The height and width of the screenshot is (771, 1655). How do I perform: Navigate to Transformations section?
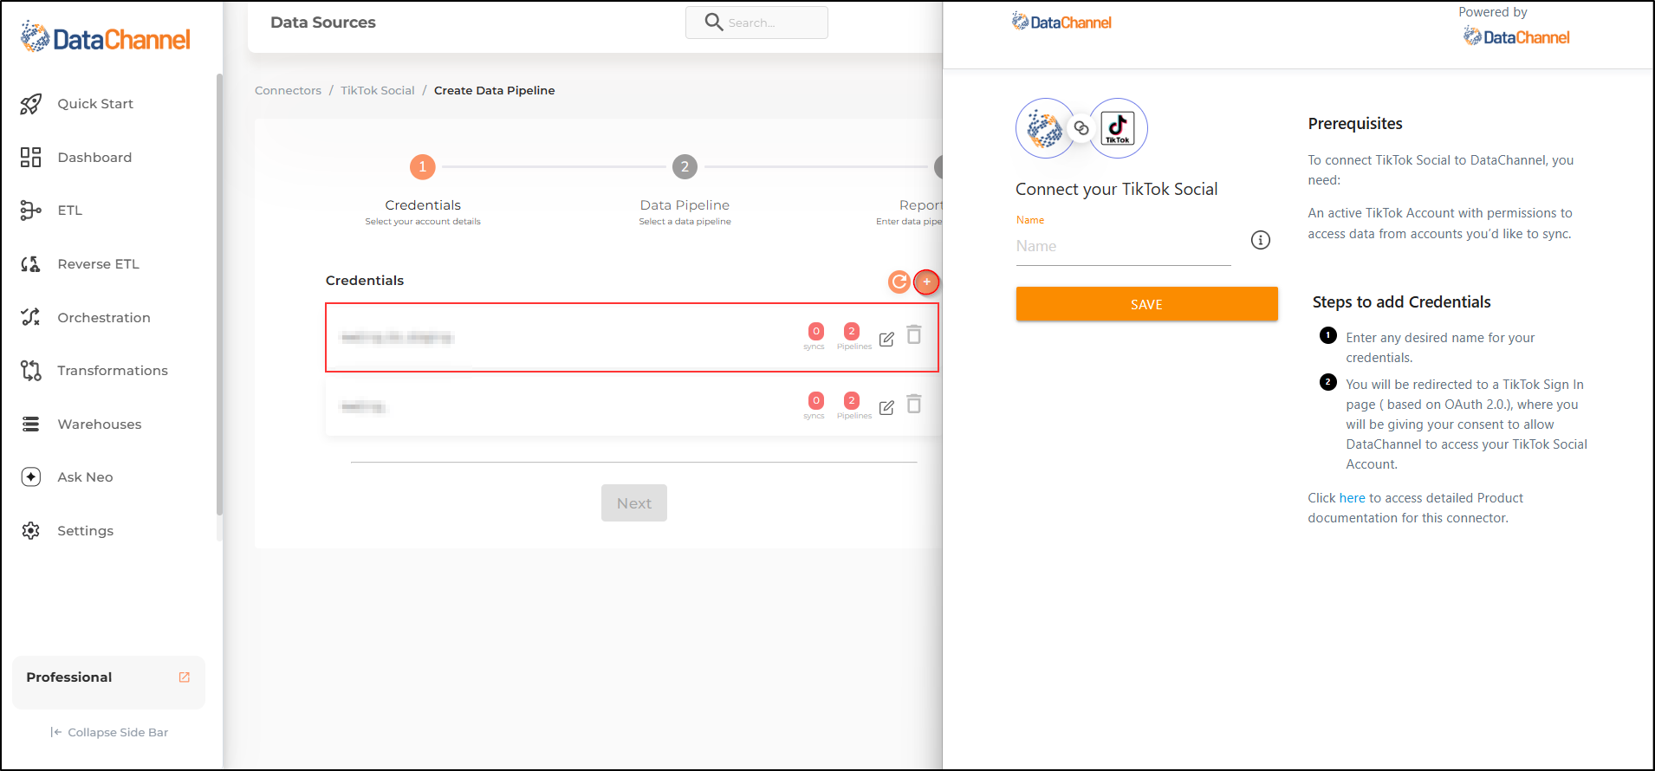point(113,371)
